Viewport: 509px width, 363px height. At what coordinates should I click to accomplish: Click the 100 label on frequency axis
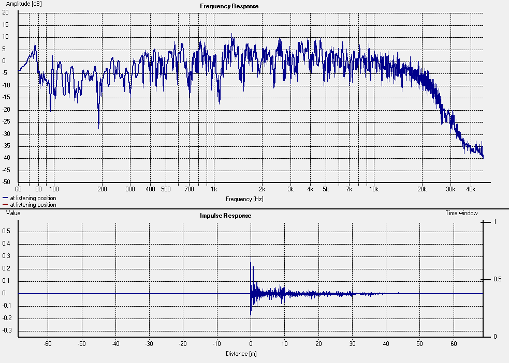[x=54, y=189]
